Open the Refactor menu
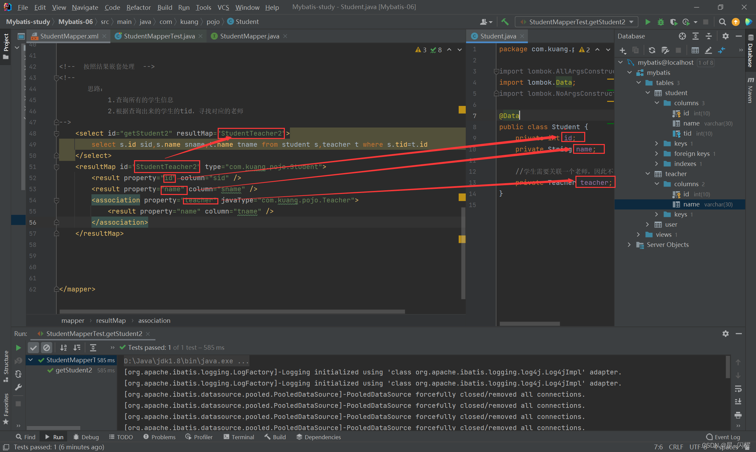The height and width of the screenshot is (452, 756). [x=138, y=7]
